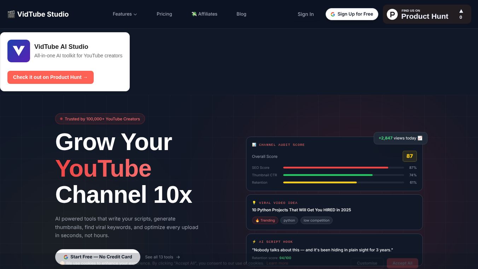This screenshot has width=478, height=269.
Task: Click the fire icon on the Trending badge
Action: click(x=257, y=220)
